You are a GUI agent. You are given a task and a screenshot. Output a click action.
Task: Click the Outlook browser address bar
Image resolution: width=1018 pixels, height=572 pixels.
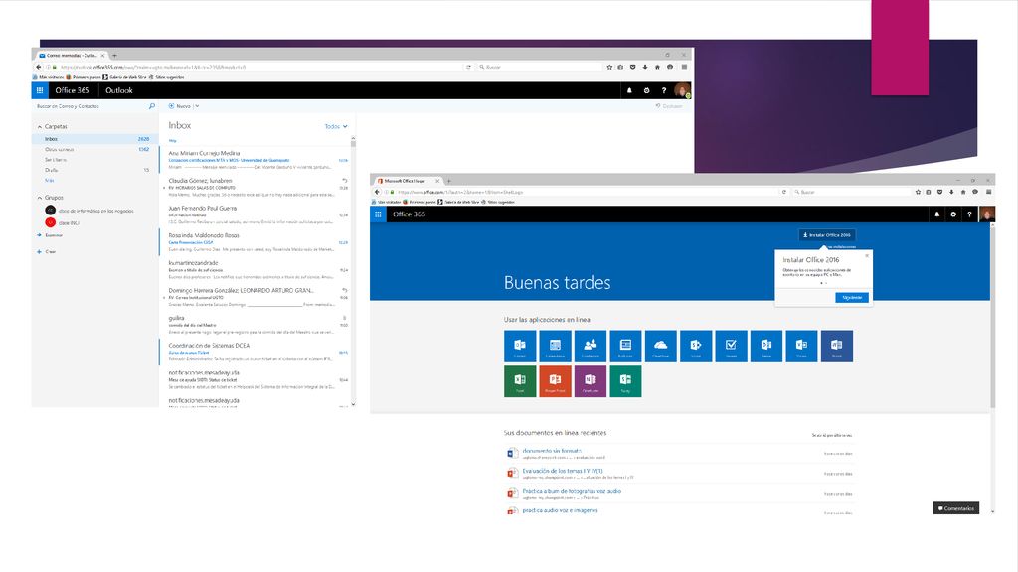click(261, 67)
